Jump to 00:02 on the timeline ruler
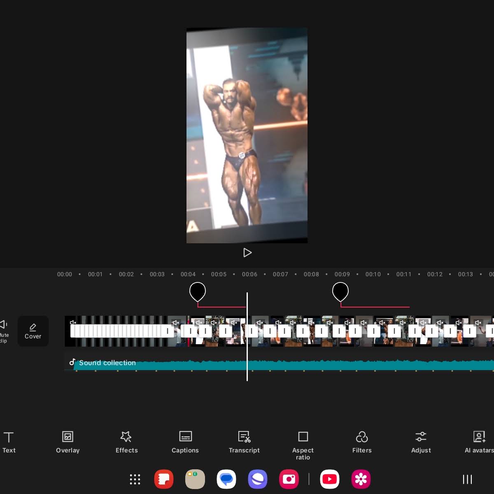The height and width of the screenshot is (494, 494). pyautogui.click(x=126, y=274)
